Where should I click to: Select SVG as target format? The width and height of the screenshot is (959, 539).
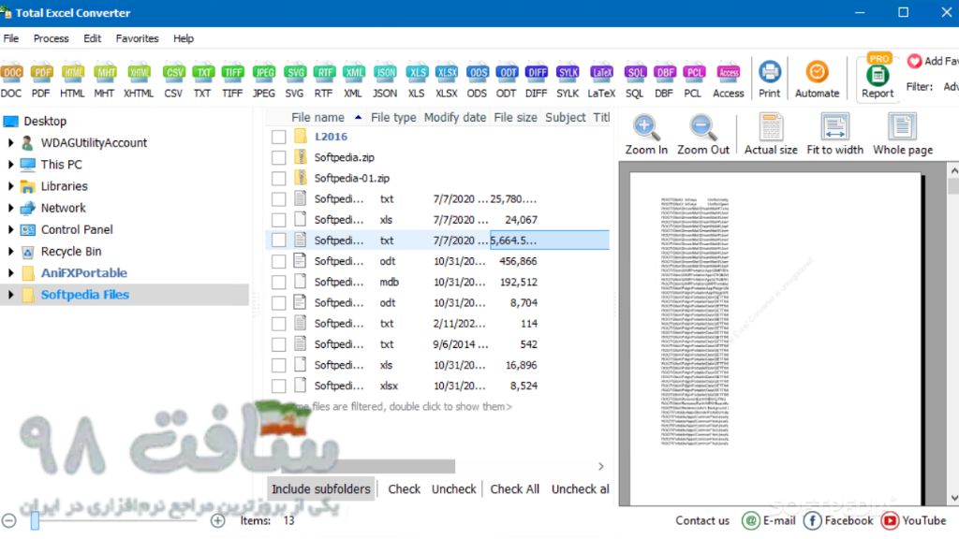[294, 80]
